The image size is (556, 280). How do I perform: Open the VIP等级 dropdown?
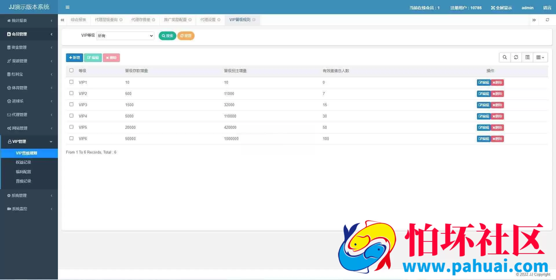125,36
